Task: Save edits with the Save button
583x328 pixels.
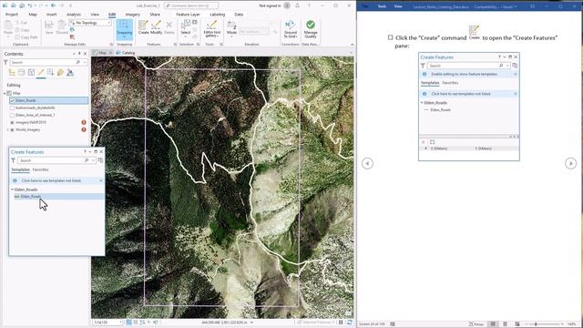Action: point(49,28)
